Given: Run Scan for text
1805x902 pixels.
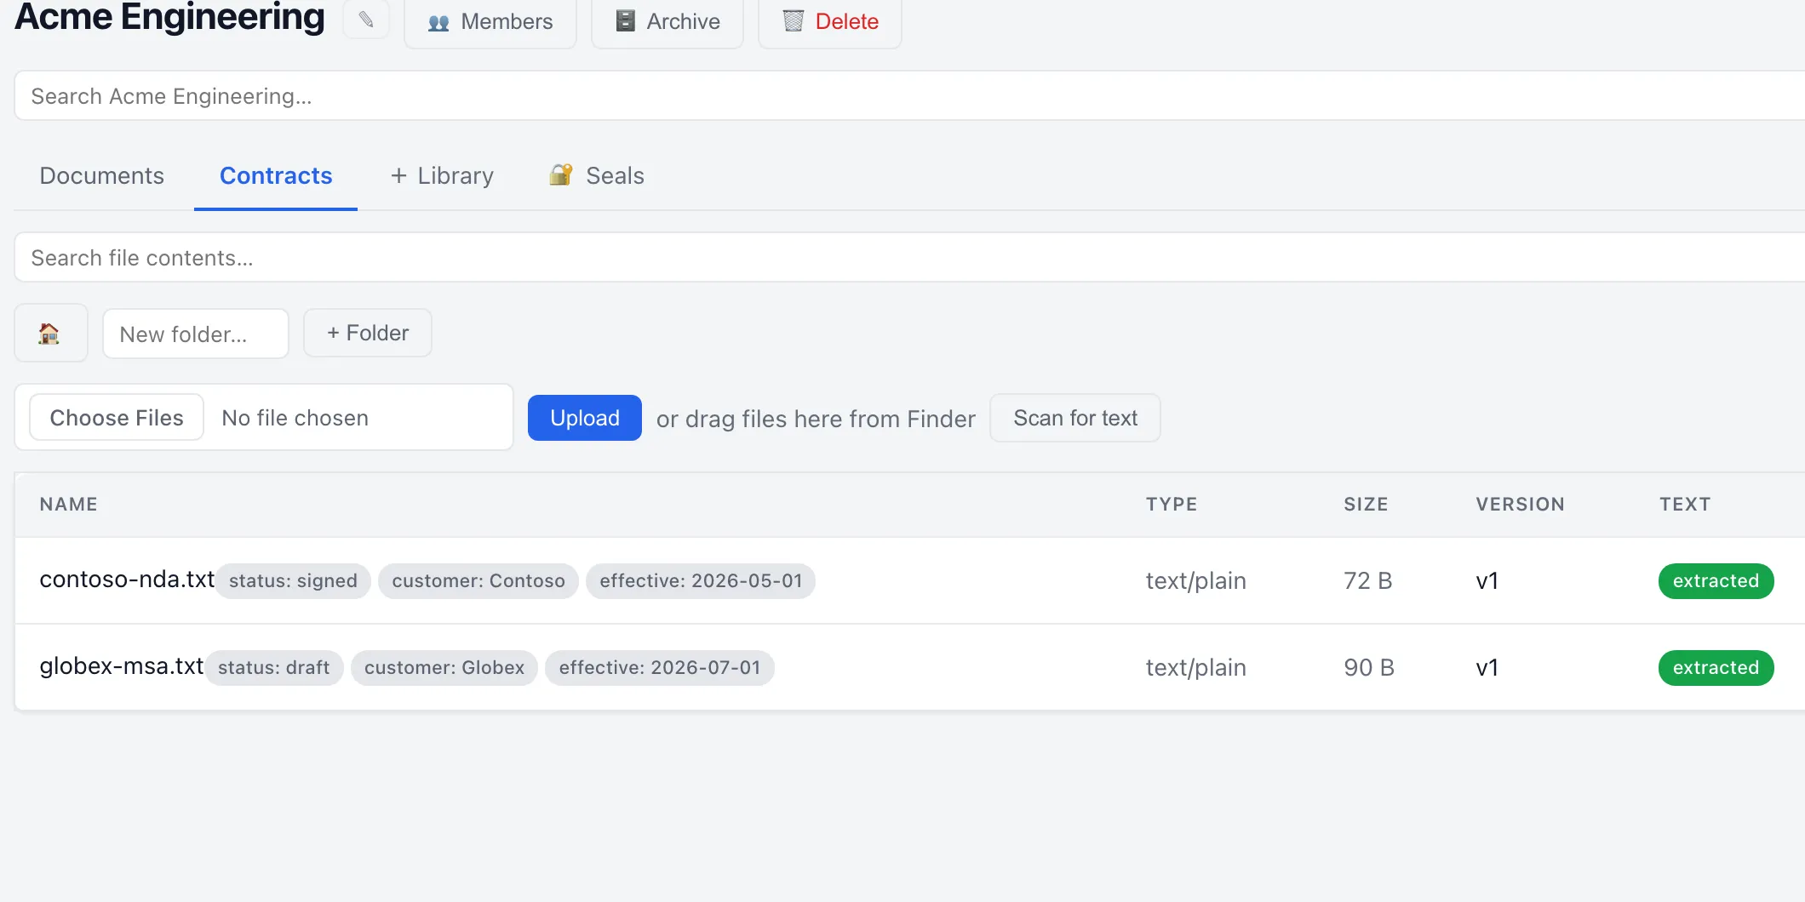Looking at the screenshot, I should pos(1075,418).
